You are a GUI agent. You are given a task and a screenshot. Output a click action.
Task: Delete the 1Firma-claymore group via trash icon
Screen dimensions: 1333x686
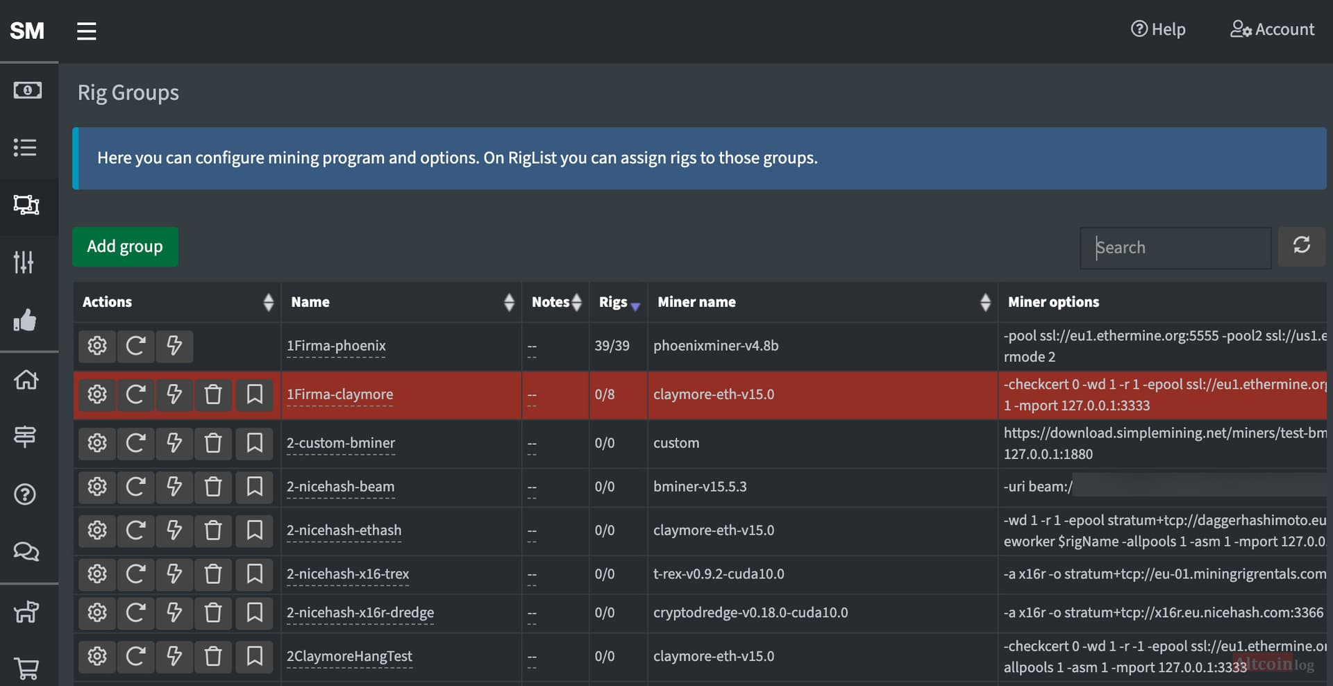point(213,394)
